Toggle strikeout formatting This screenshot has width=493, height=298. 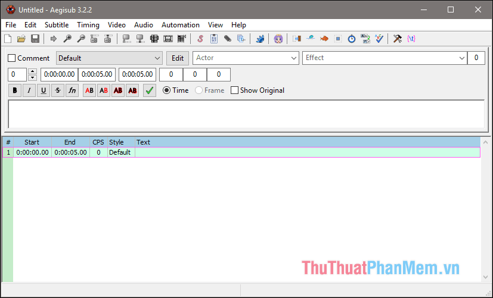[x=58, y=90]
